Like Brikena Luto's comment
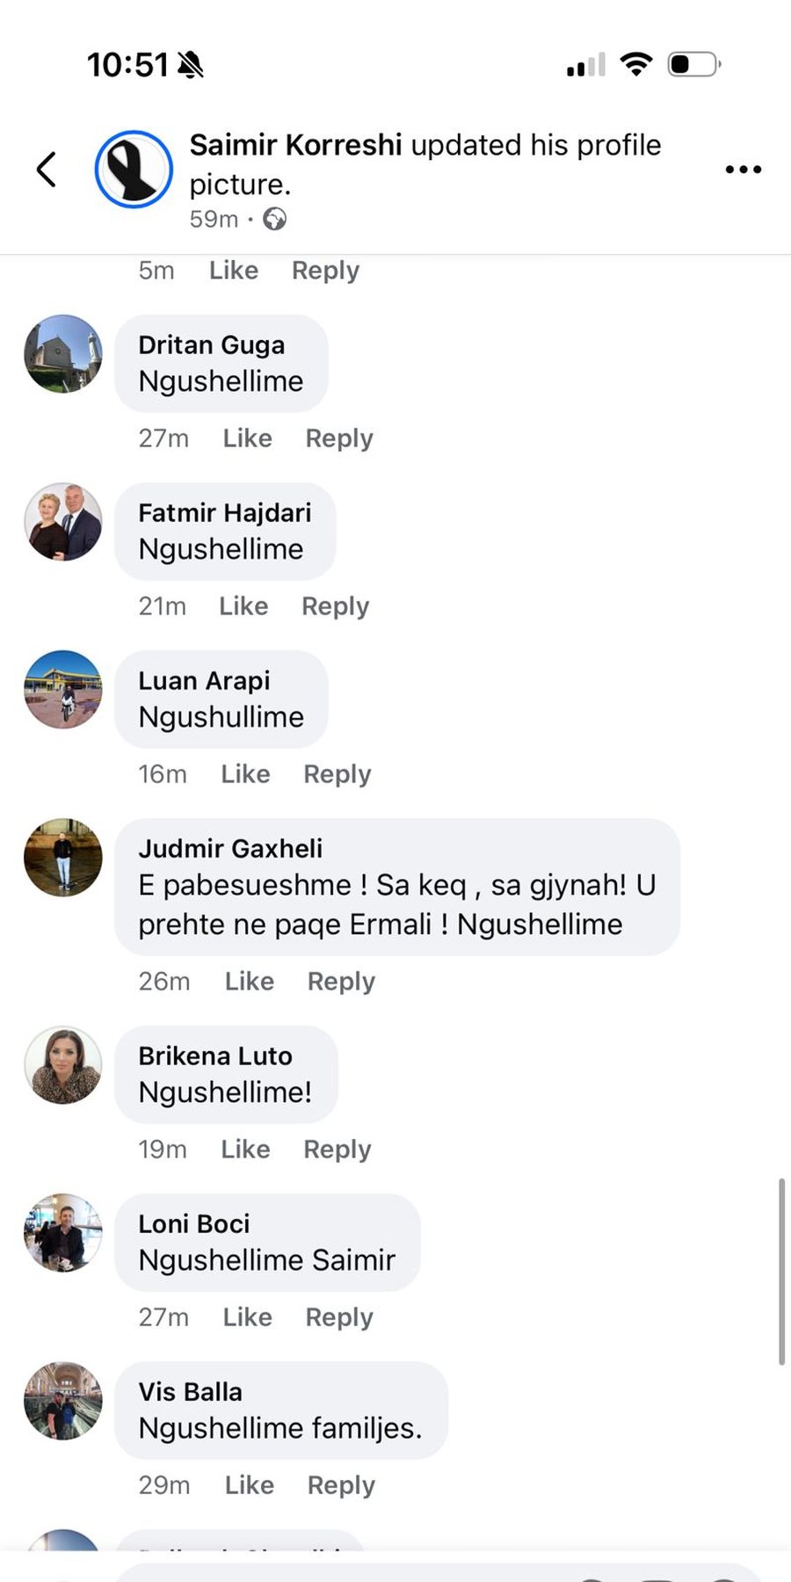This screenshot has height=1582, width=791. 245,1149
